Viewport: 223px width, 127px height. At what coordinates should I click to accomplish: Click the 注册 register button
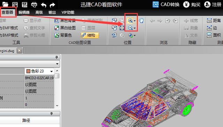click(213, 5)
